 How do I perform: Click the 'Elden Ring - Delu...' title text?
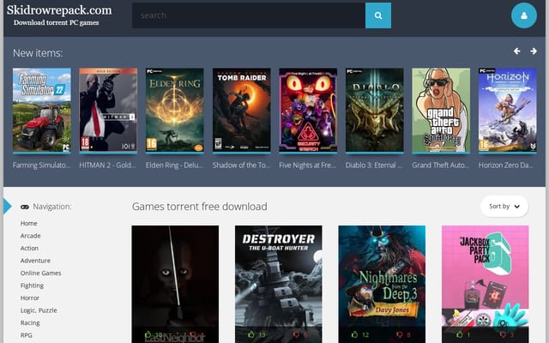(174, 165)
